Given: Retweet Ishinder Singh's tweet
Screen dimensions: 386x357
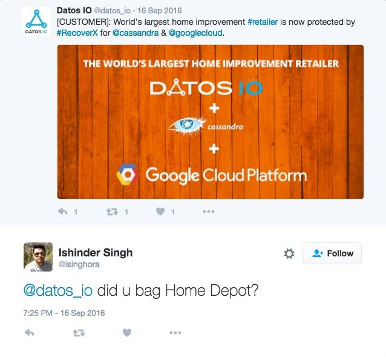Looking at the screenshot, I should tap(78, 332).
